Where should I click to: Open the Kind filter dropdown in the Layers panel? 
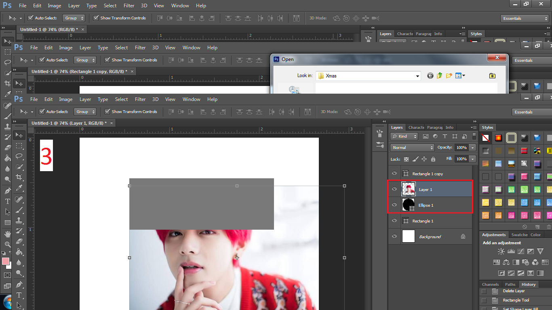(x=404, y=136)
